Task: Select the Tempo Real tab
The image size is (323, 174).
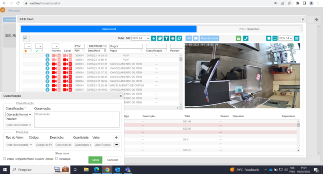Action: coord(109,29)
